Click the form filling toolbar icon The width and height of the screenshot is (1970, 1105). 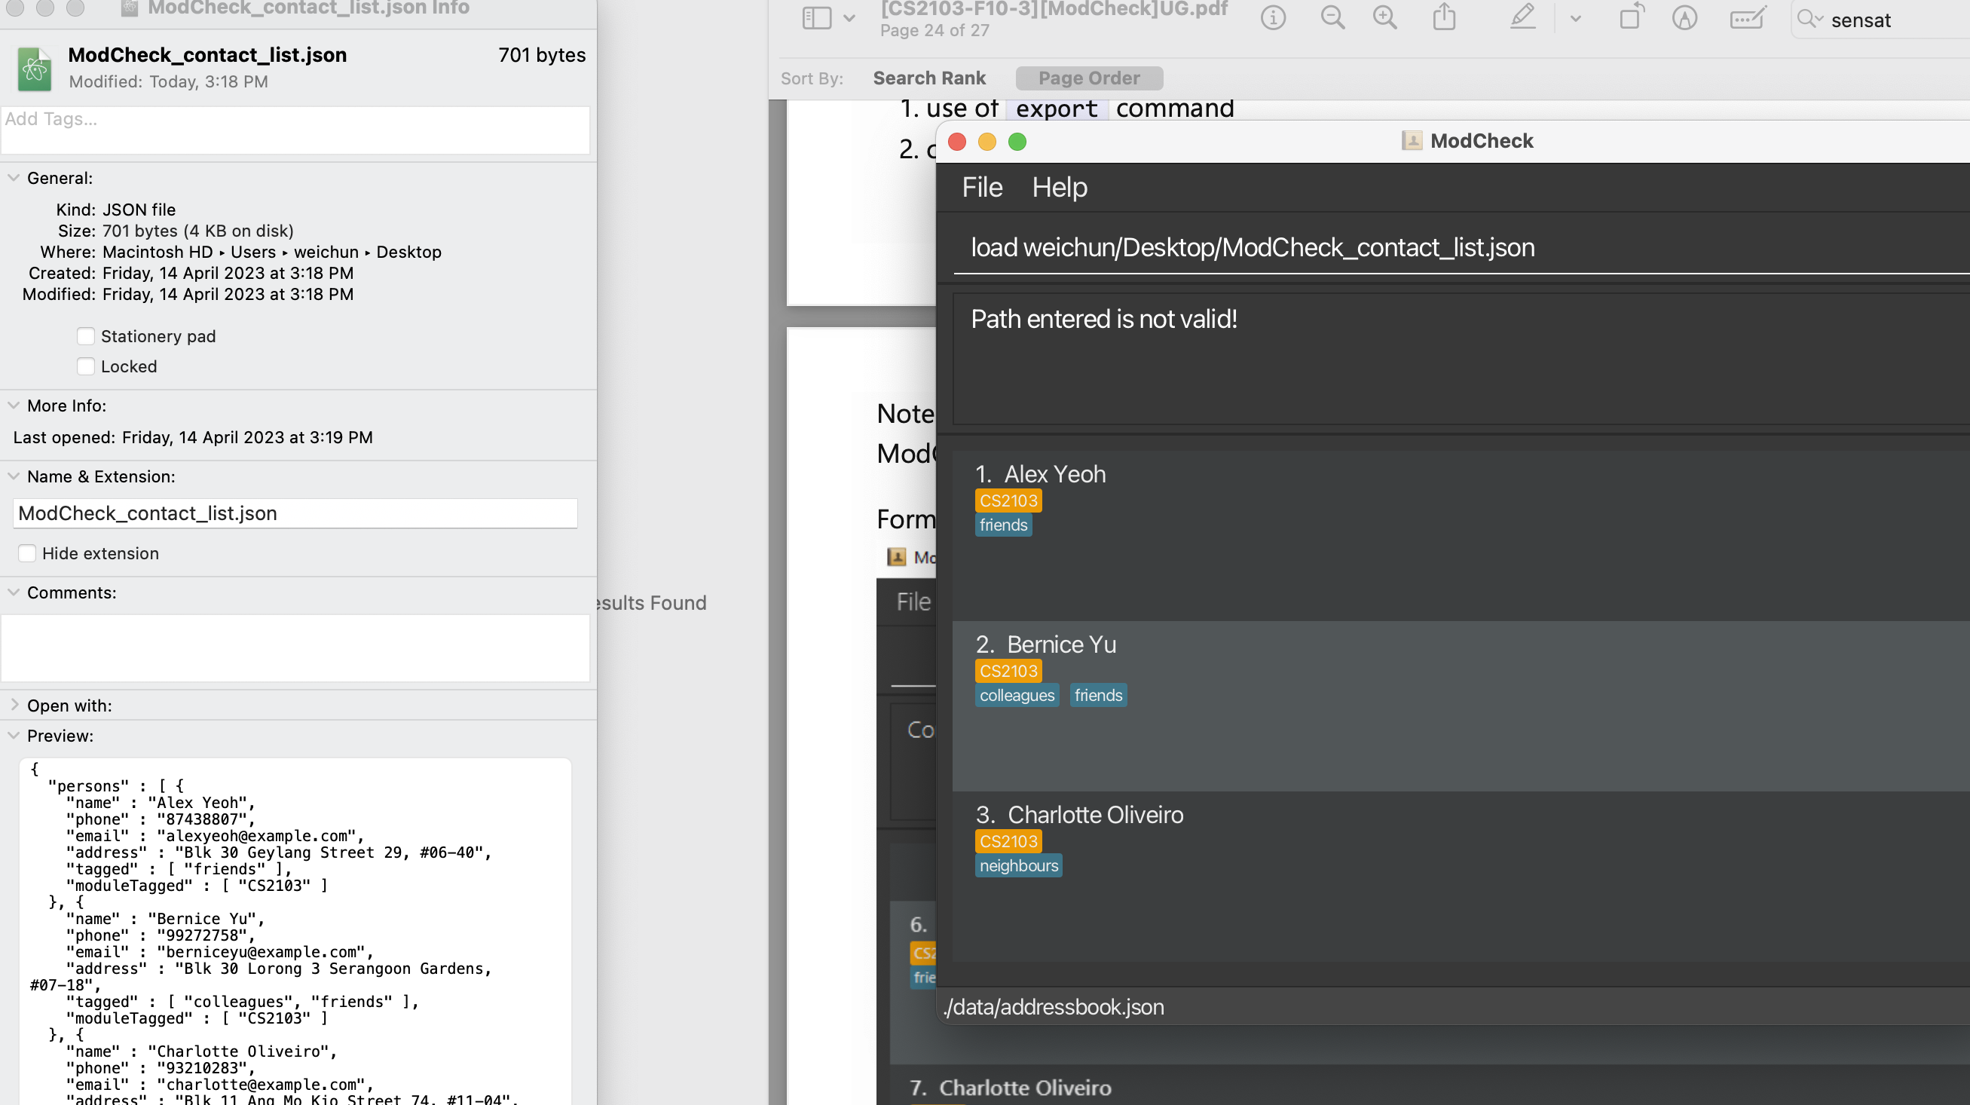pyautogui.click(x=1748, y=17)
